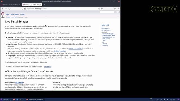Click the clipboard tray icon
The height and width of the screenshot is (101, 180).
(164, 99)
